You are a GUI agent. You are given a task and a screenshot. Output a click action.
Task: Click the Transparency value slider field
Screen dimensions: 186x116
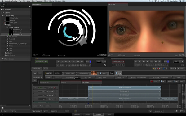click(77, 77)
